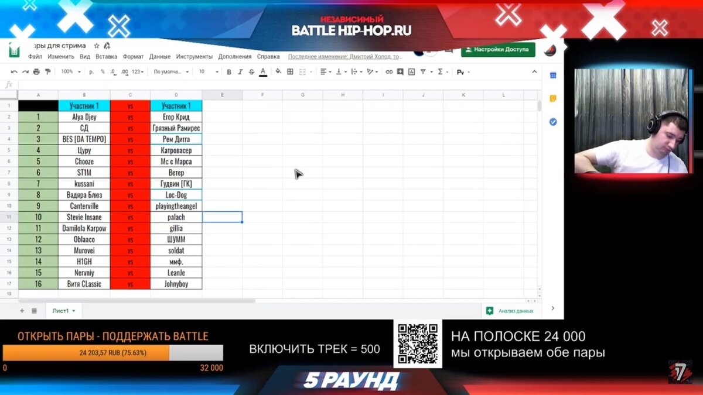Click the Анализ данных explore button
This screenshot has height=395, width=703.
coord(510,311)
